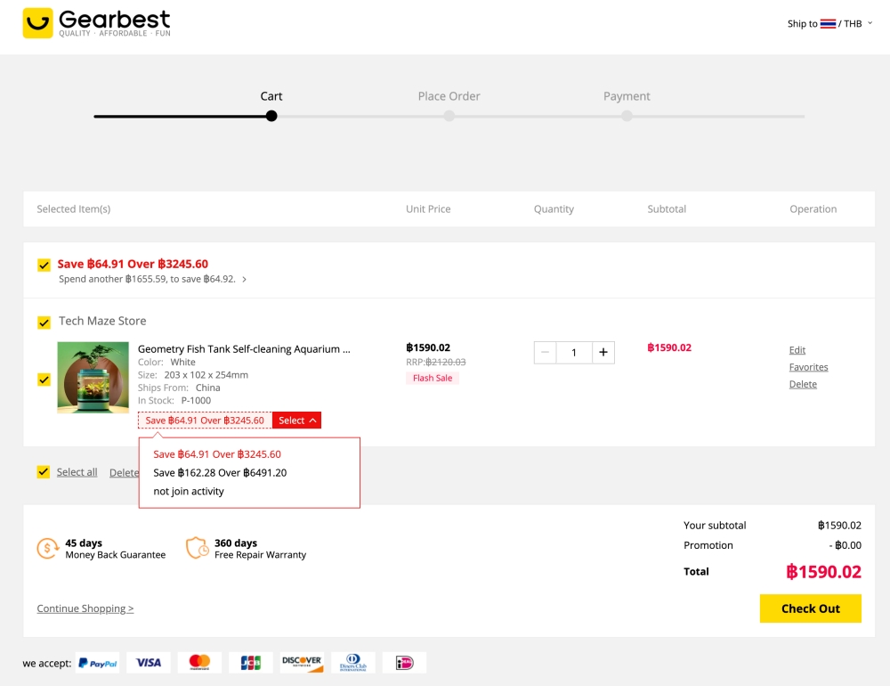This screenshot has width=890, height=686.
Task: Uncheck the fish tank item checkbox
Action: pos(44,380)
